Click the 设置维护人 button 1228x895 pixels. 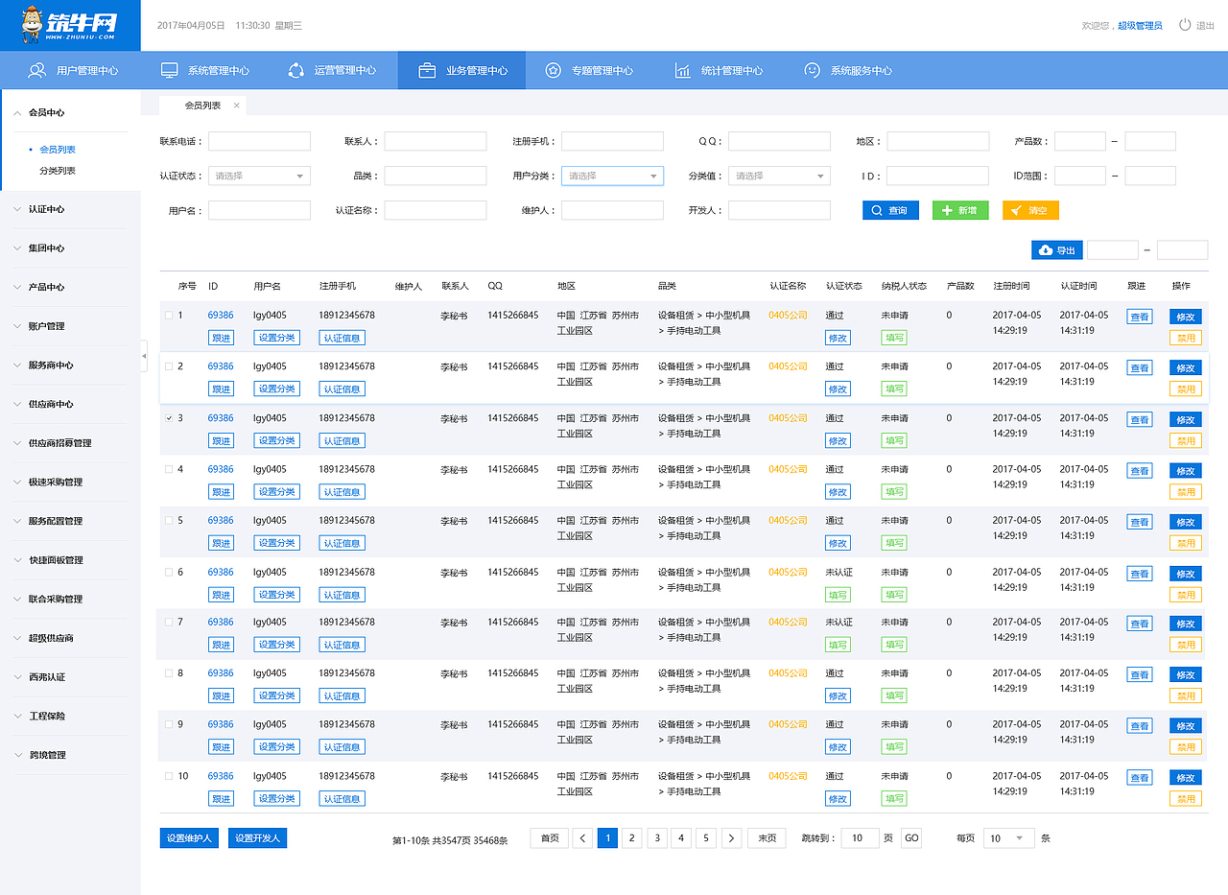click(x=189, y=838)
